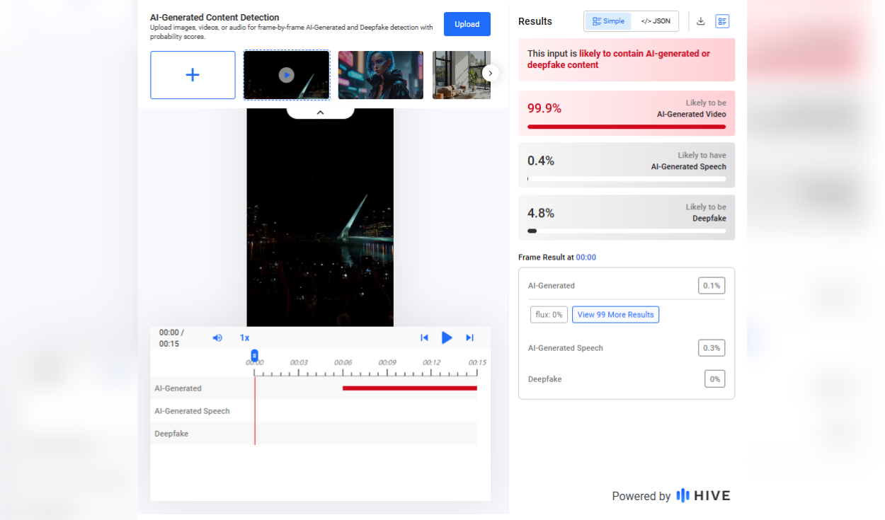The image size is (885, 520).
Task: Skip to next frame
Action: click(469, 337)
